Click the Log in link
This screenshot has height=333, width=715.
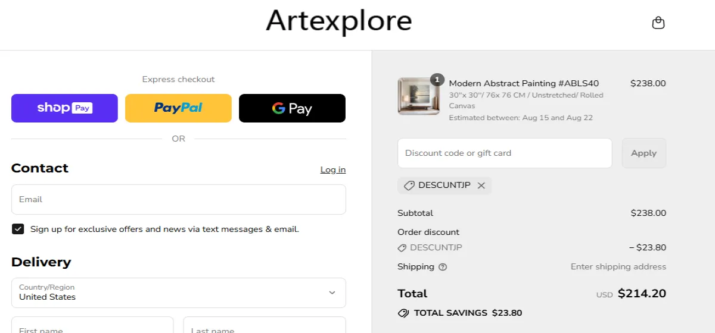[333, 169]
